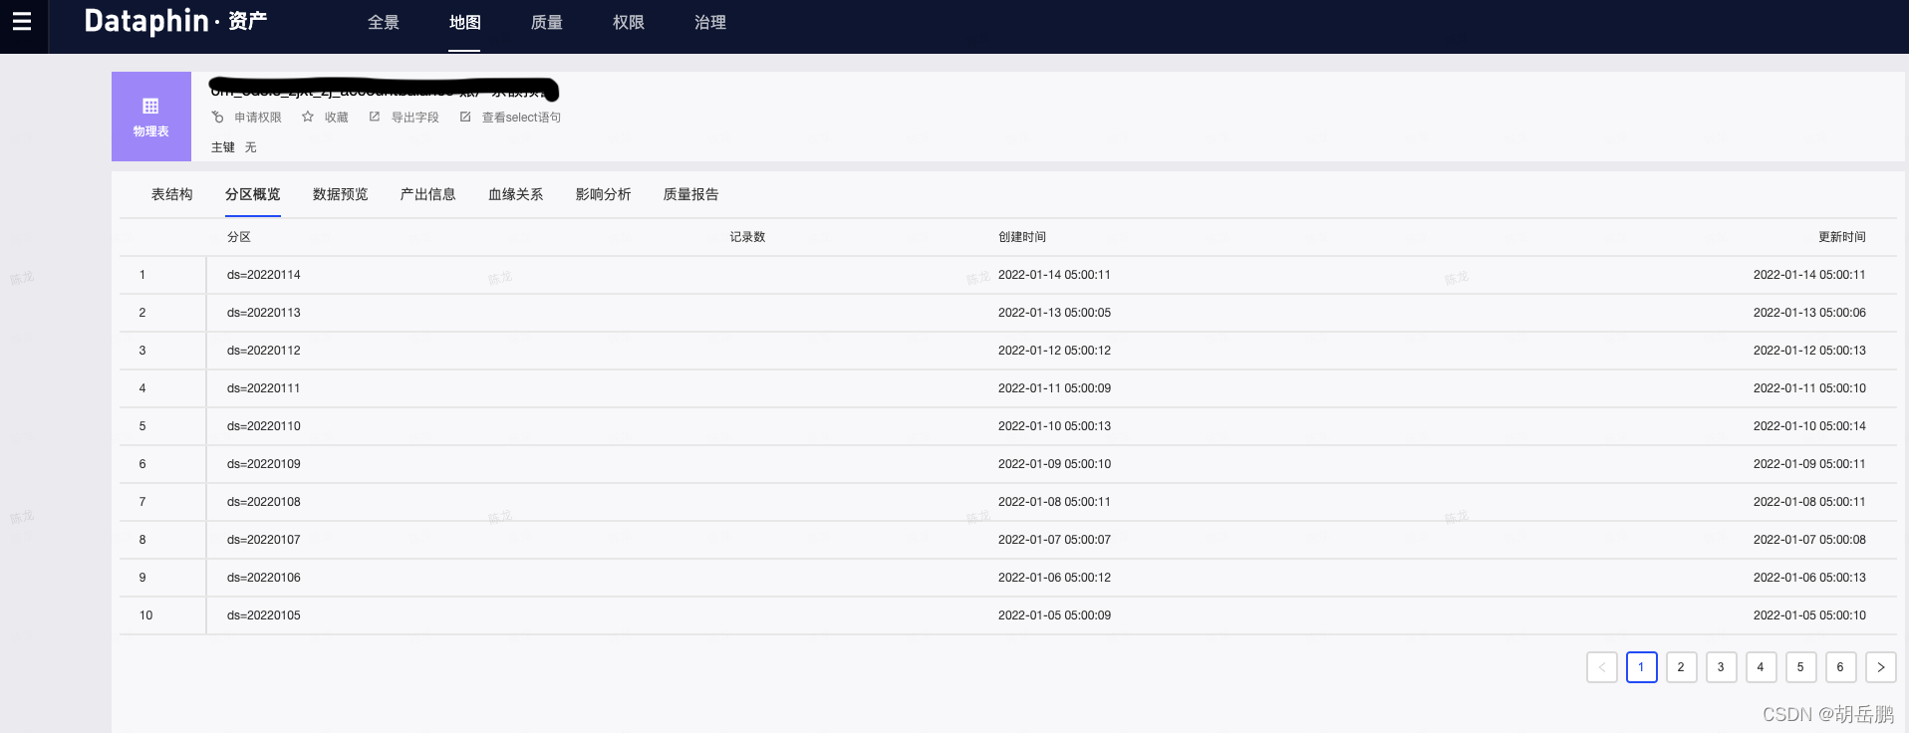The height and width of the screenshot is (733, 1909).
Task: Click updated time 2022-01-10 05:00:14
Action: click(x=1809, y=426)
